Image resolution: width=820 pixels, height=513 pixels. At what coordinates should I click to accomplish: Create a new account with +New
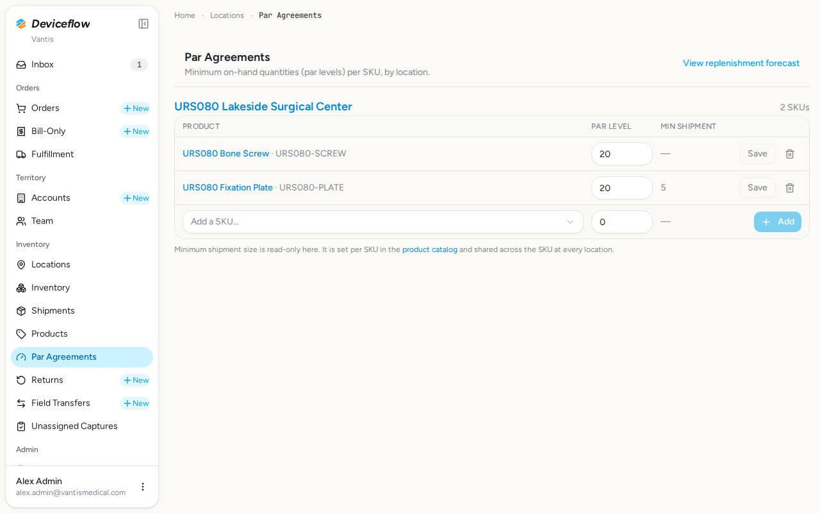coord(135,198)
